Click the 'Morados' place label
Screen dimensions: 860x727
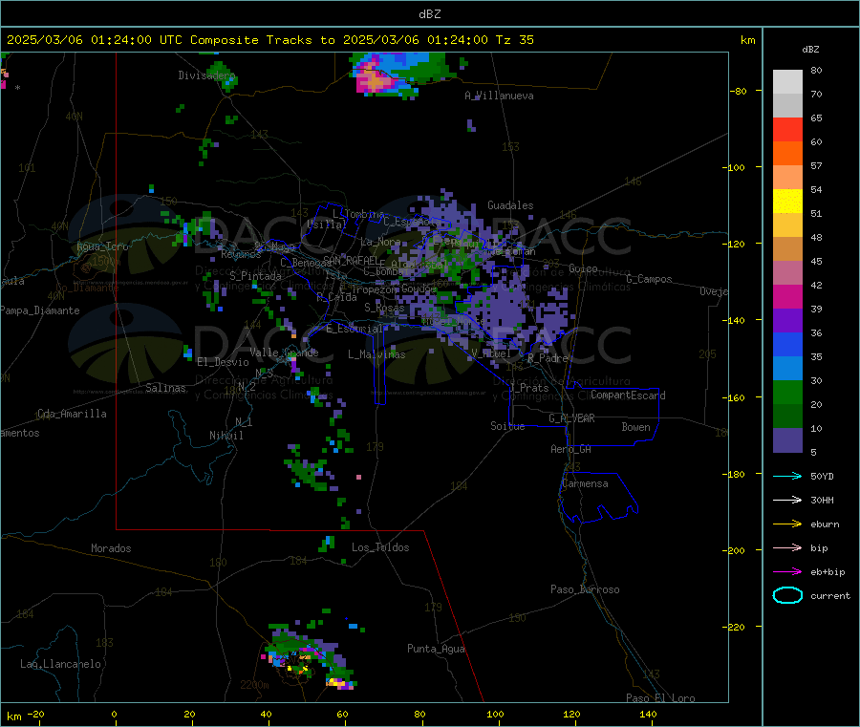111,548
